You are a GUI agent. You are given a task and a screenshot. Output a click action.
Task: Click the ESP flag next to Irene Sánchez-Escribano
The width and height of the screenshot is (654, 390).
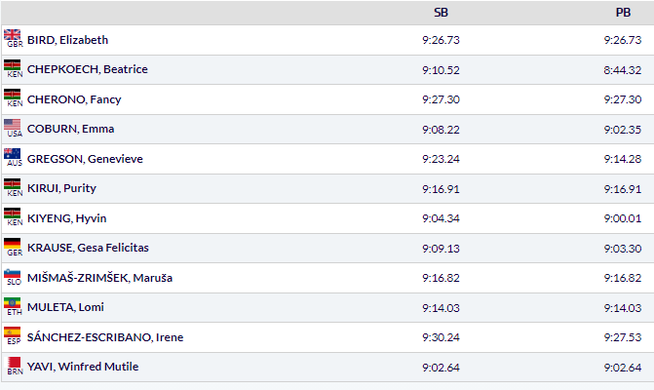pyautogui.click(x=13, y=334)
